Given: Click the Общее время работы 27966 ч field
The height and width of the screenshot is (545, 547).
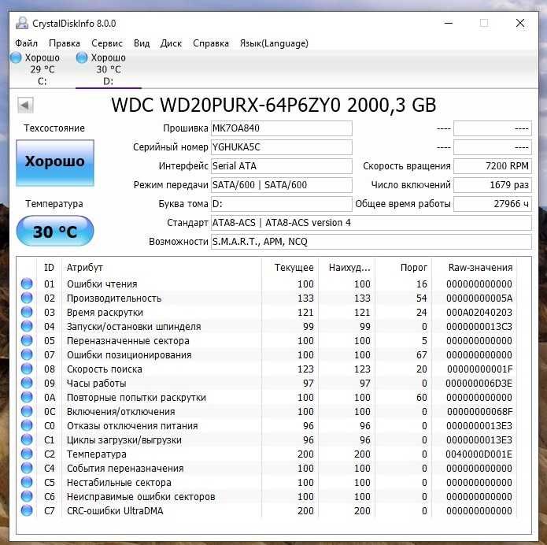Looking at the screenshot, I should (x=493, y=203).
